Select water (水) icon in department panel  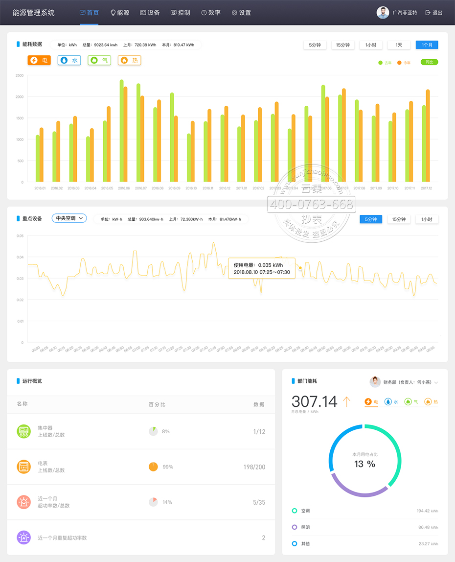tap(388, 402)
